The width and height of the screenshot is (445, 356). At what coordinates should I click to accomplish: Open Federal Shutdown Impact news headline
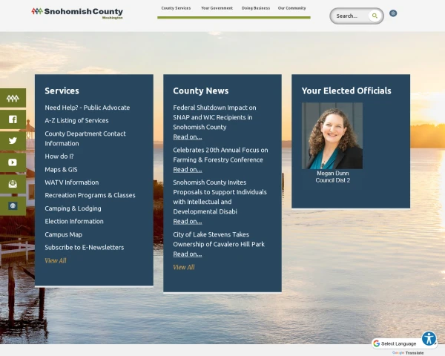point(214,117)
